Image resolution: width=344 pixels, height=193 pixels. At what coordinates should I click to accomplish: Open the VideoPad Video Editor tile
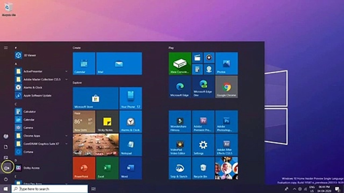(x=180, y=145)
